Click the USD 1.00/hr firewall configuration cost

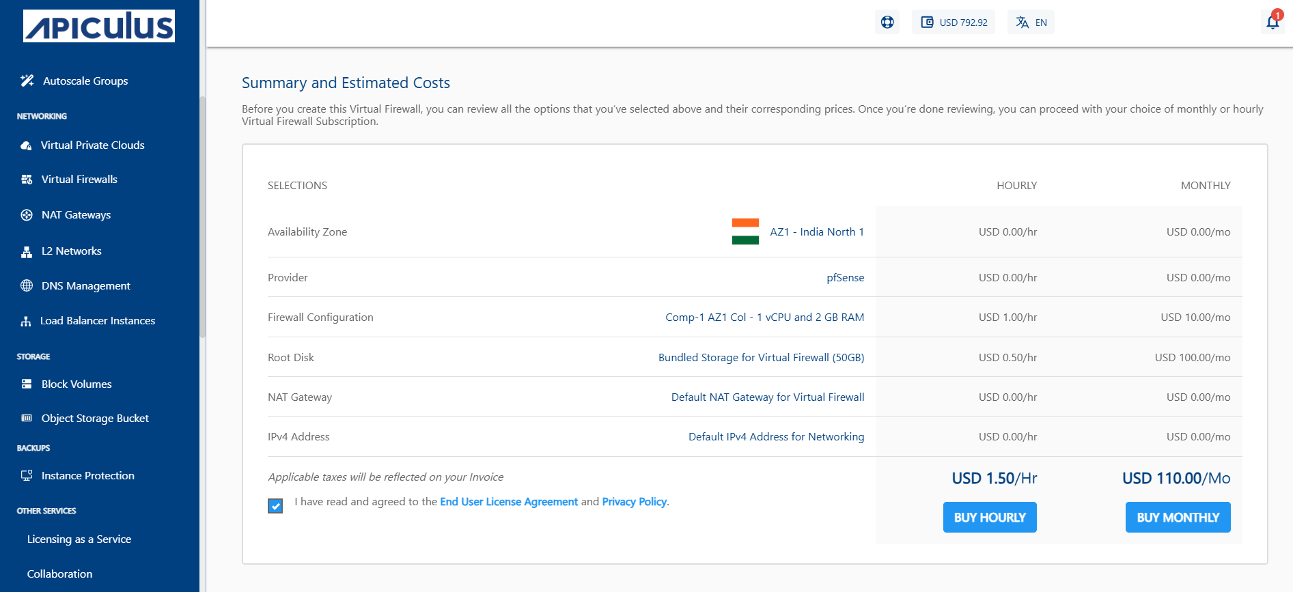1007,318
